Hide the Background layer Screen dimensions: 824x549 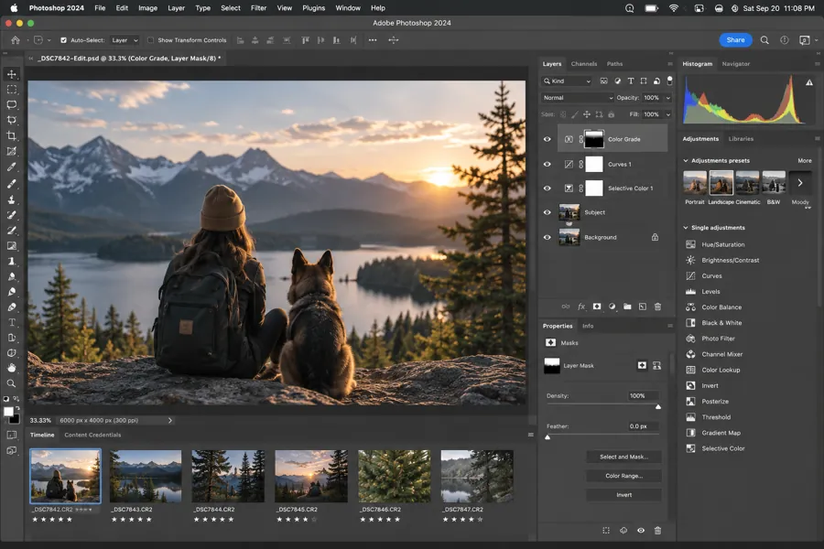(548, 237)
